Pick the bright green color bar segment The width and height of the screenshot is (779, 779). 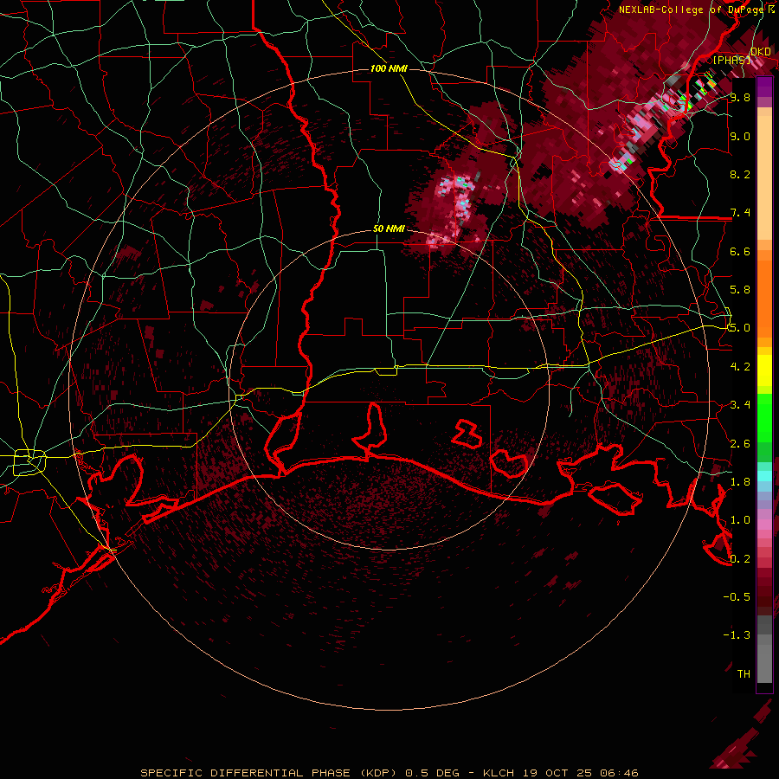[764, 417]
